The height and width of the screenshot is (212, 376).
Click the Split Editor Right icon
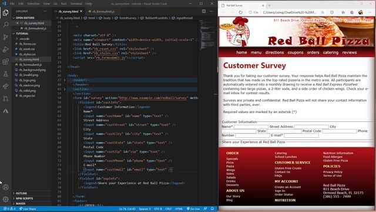pos(204,11)
